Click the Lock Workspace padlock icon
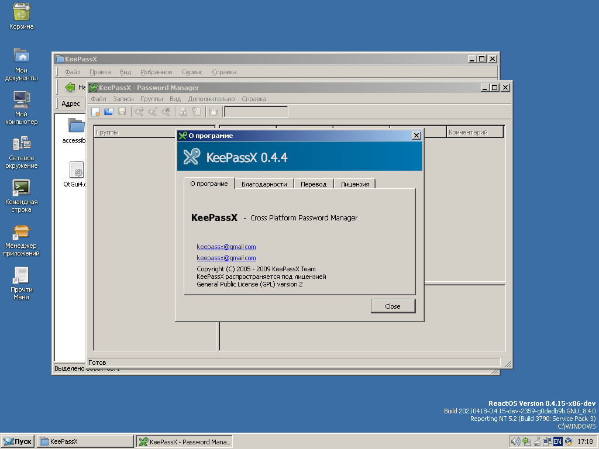The image size is (599, 449). (214, 112)
